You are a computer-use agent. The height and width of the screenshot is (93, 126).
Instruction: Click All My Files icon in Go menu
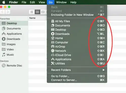coord(53,21)
